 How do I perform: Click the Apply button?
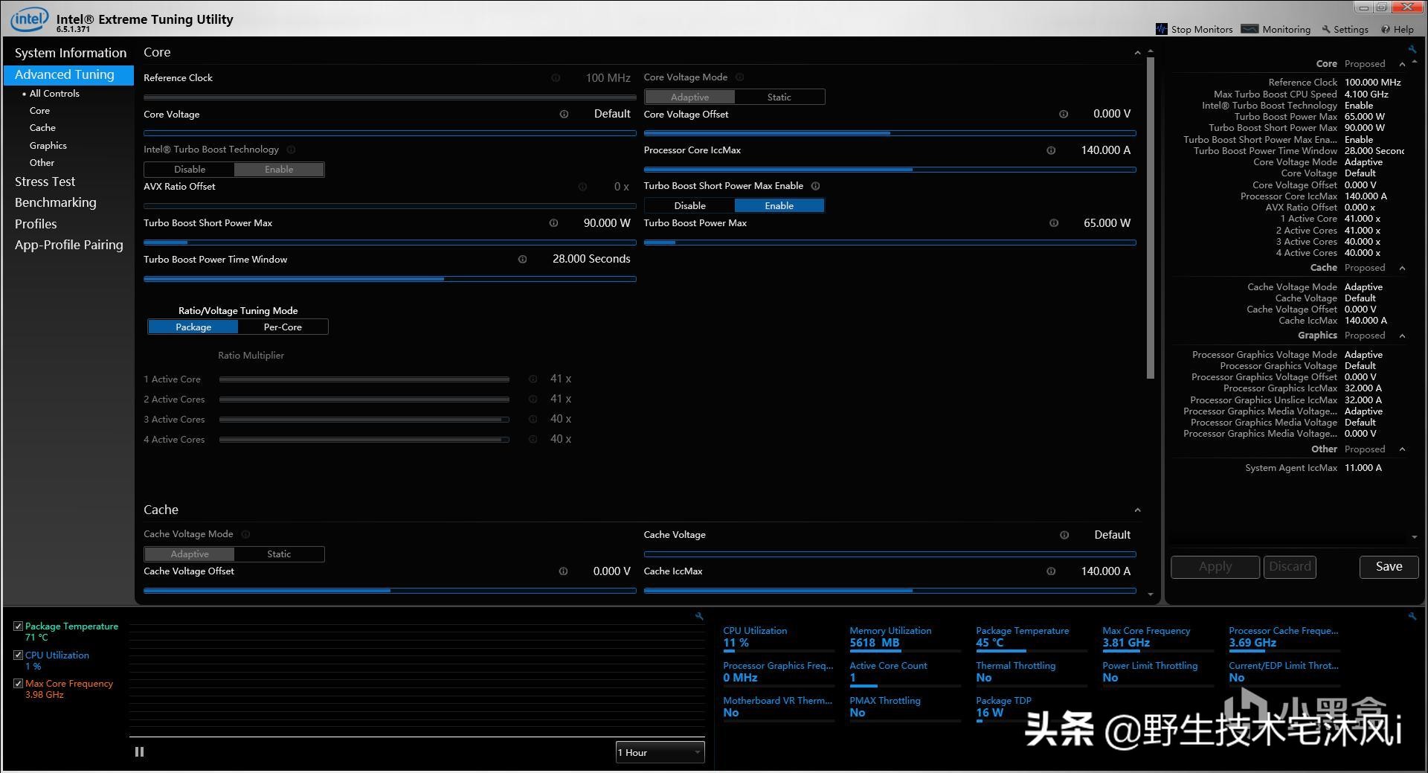1215,567
